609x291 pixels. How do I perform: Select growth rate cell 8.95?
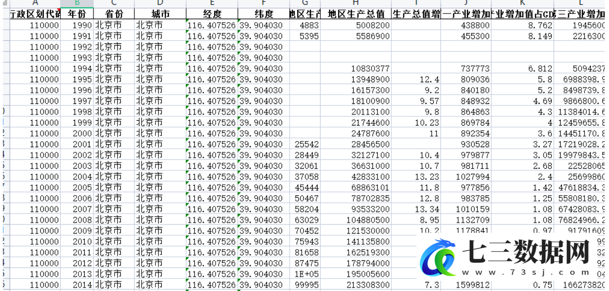click(x=416, y=220)
